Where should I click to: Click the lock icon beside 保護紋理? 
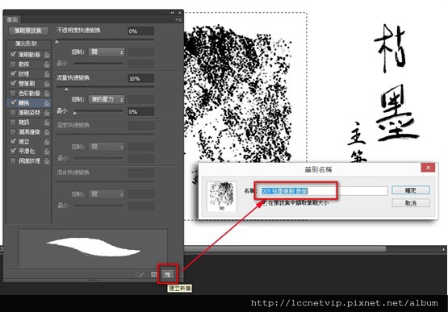pyautogui.click(x=47, y=161)
